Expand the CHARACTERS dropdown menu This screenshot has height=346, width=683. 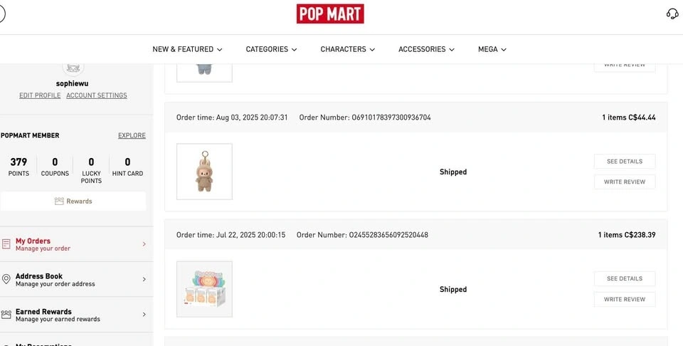348,49
